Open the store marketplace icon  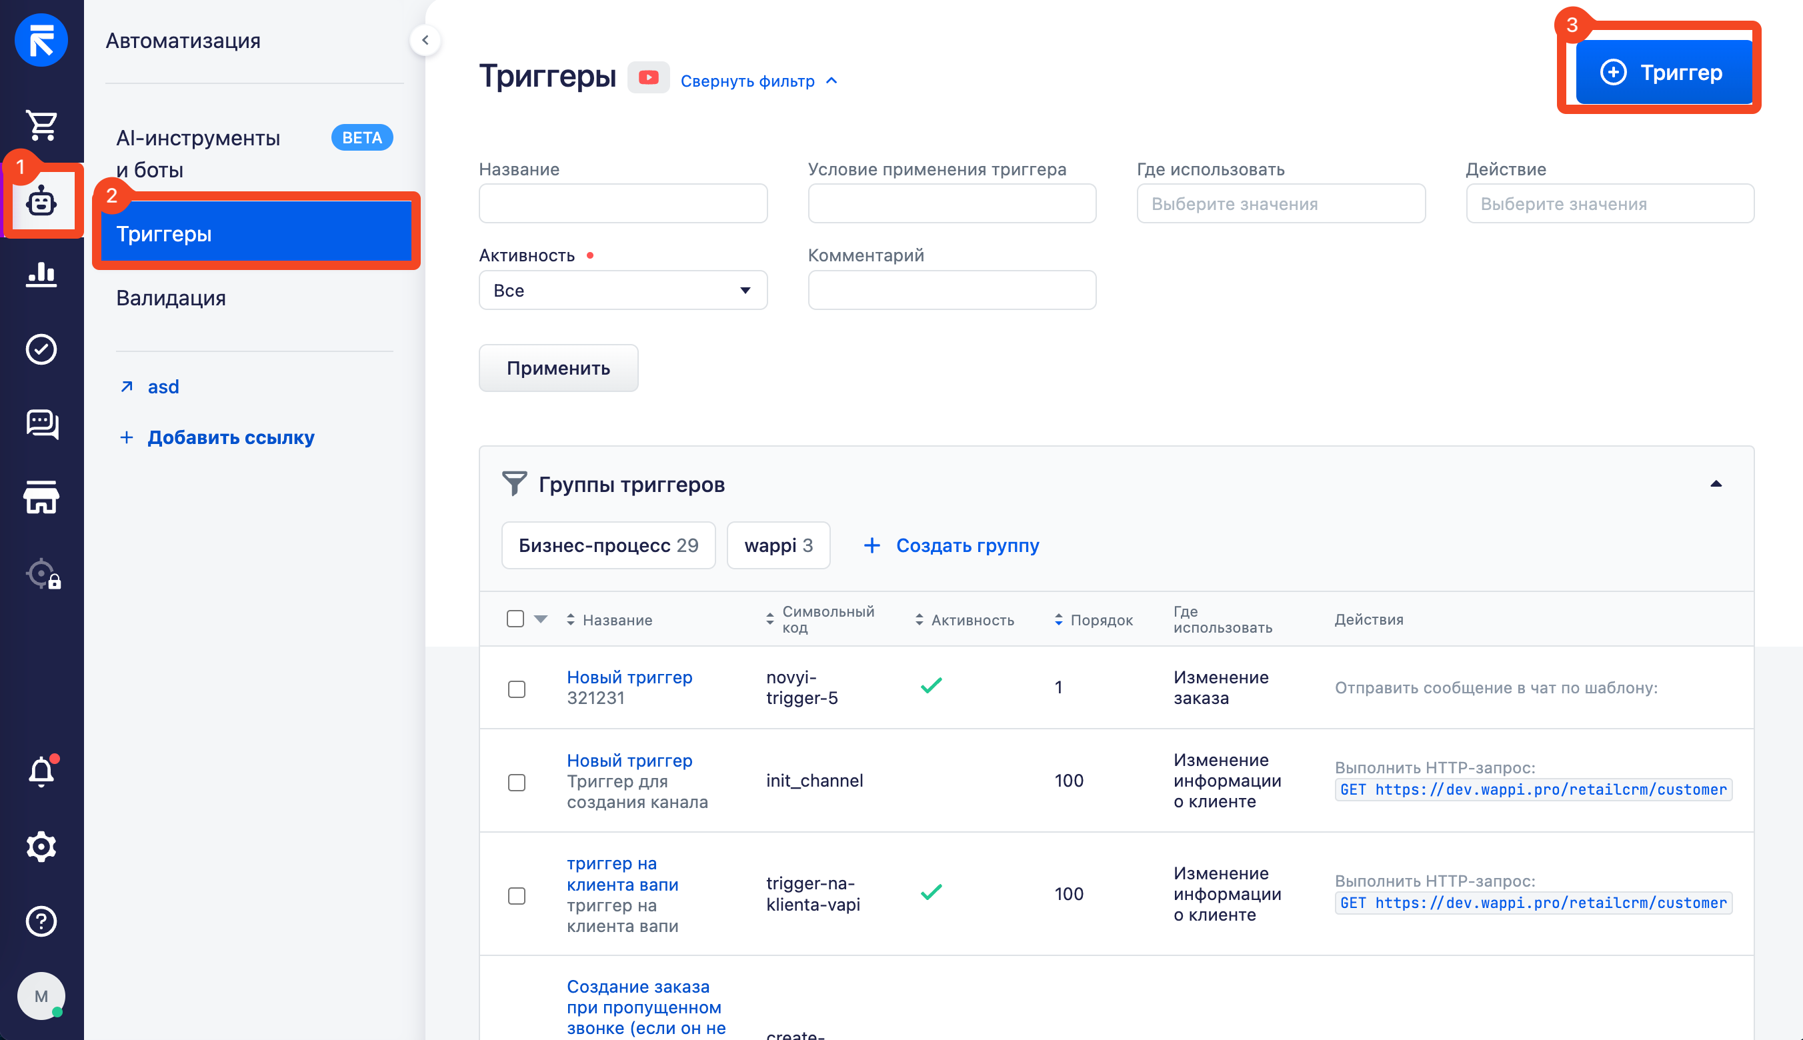[41, 497]
